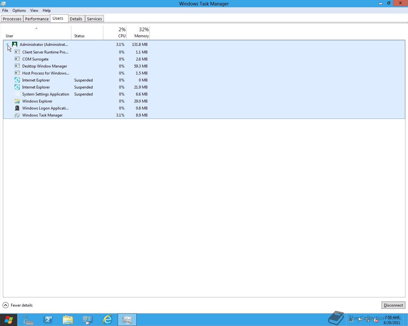Switch to the Performance tab

(x=37, y=19)
